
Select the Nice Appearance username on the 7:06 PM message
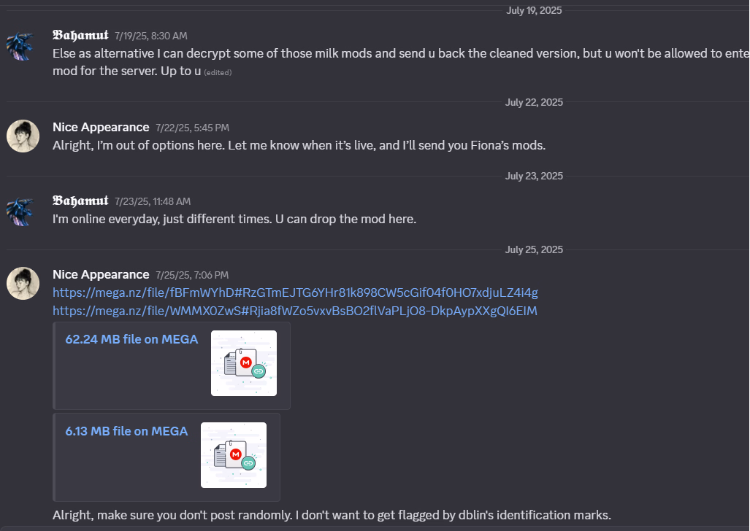(x=101, y=274)
